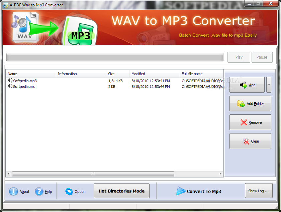
Task: Close the A-PDF Wav to Mp3 Converter window
Action: coord(271,3)
